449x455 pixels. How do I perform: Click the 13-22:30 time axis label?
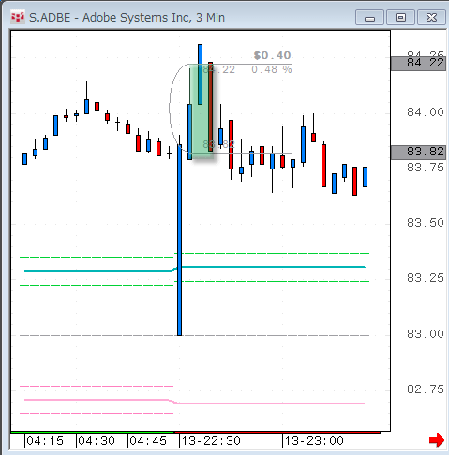click(211, 441)
